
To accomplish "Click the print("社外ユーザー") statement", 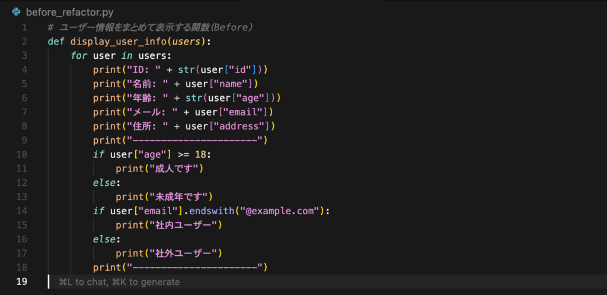I will click(x=169, y=253).
